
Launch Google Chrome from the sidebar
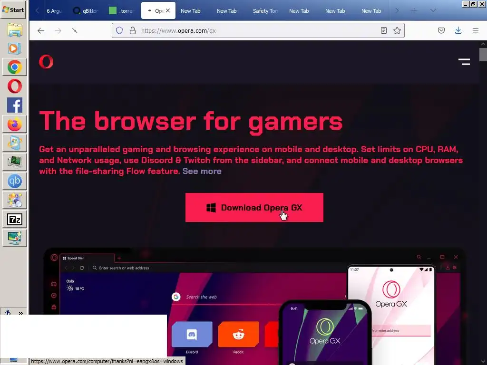15,67
